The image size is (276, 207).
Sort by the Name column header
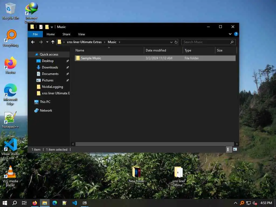coord(109,50)
